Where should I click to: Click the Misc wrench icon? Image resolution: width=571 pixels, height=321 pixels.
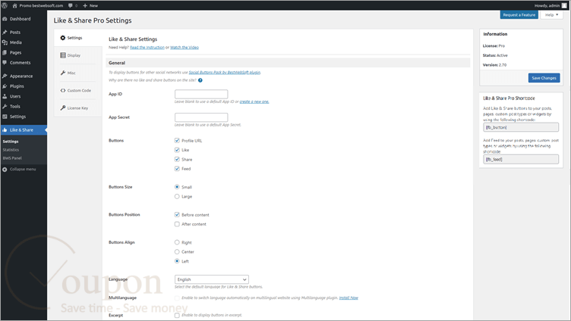pyautogui.click(x=62, y=73)
